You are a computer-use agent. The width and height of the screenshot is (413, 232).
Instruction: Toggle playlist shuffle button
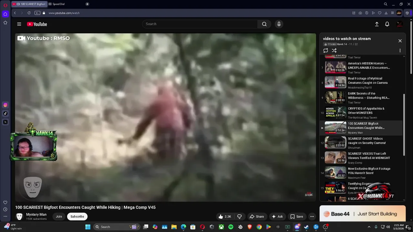tap(334, 51)
